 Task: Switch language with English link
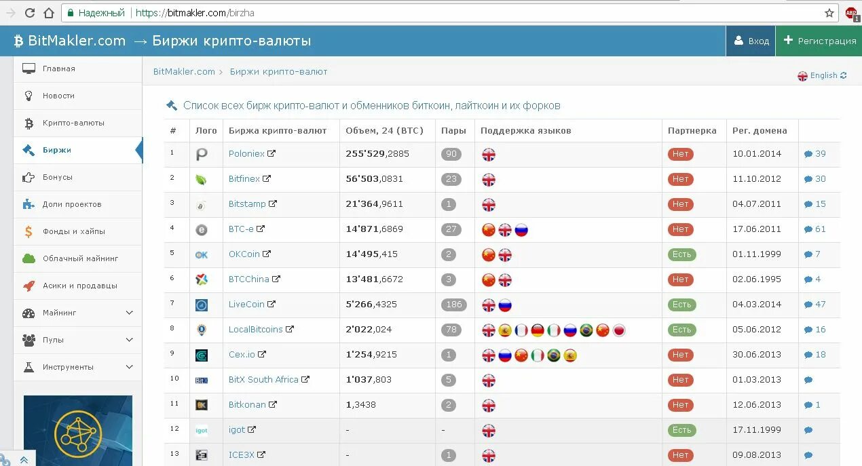[x=823, y=76]
